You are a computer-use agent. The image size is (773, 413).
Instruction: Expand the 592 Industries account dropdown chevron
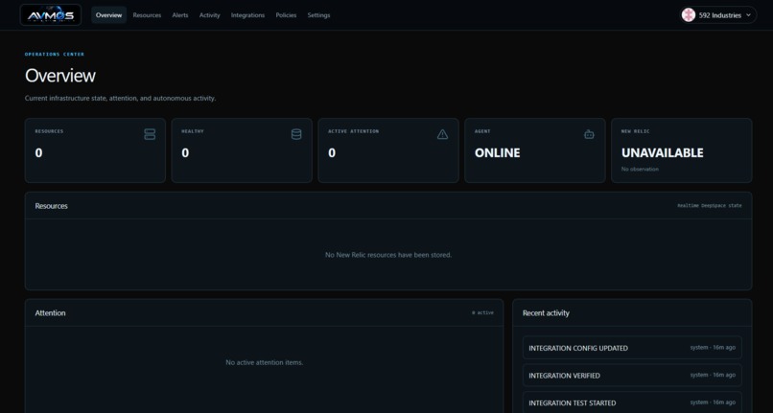[748, 14]
